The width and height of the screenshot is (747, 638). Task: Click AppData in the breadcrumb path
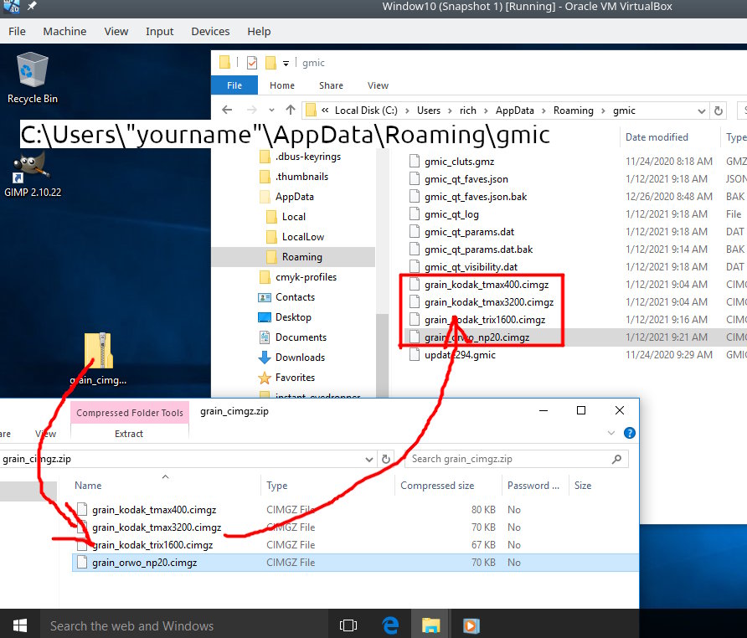pyautogui.click(x=514, y=111)
